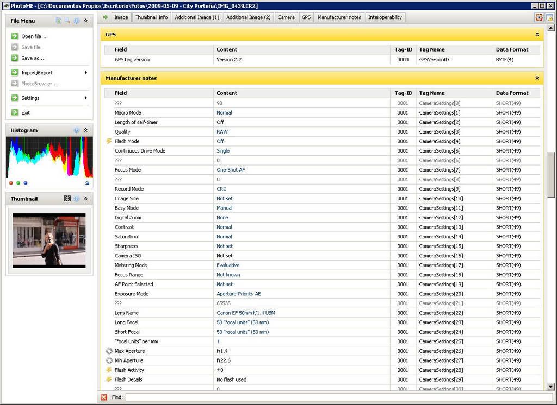Open the Interoperability tab
This screenshot has height=405, width=557.
pyautogui.click(x=385, y=17)
